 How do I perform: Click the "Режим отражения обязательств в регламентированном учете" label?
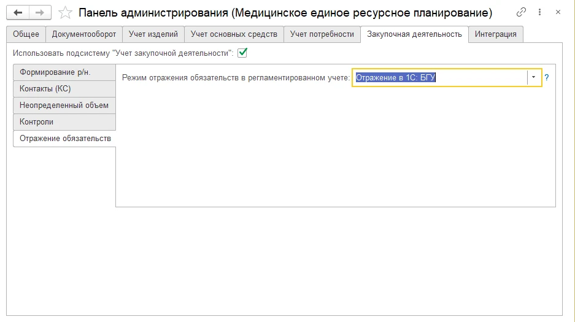coord(236,78)
